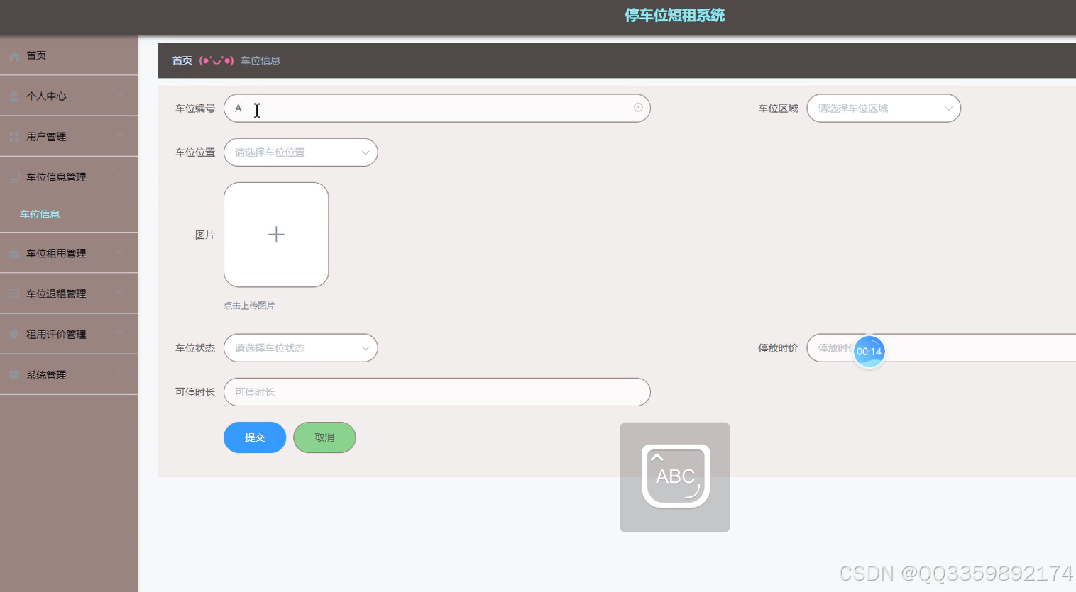Select the 系统管理 menu item

coord(69,374)
